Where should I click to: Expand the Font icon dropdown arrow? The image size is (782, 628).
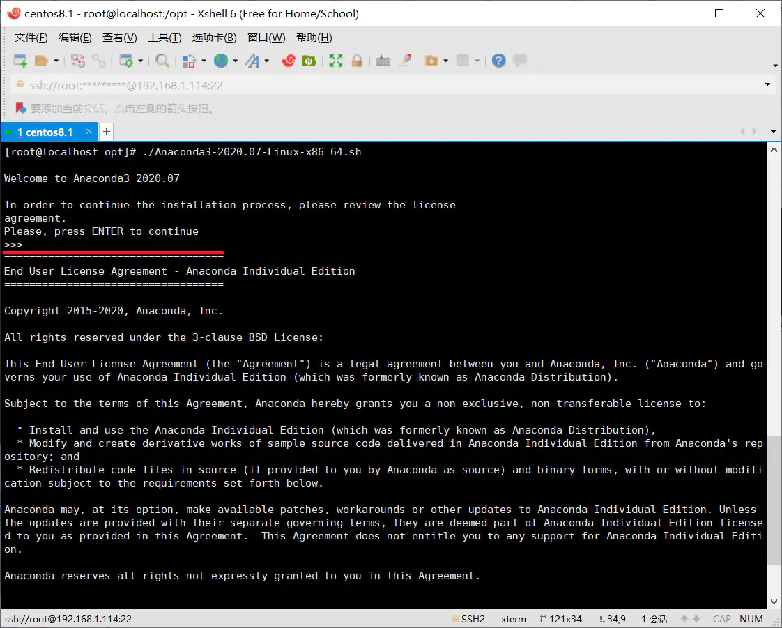(267, 61)
